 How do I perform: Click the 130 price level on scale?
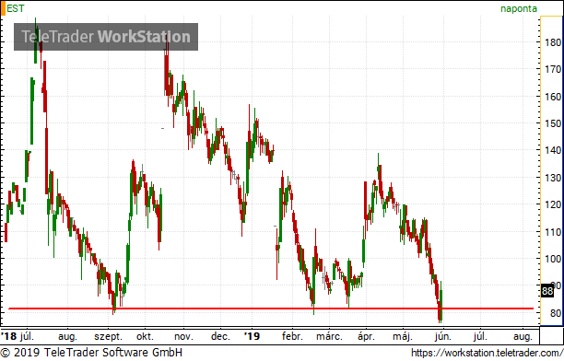click(x=553, y=178)
